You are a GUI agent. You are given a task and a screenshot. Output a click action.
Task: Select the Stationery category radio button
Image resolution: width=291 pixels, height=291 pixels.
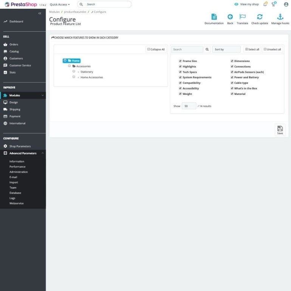pyautogui.click(x=74, y=71)
